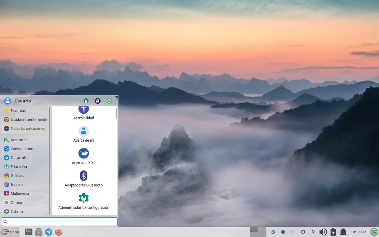
Task: Open the settings wrench icon beside Usuario
Action: (x=86, y=101)
